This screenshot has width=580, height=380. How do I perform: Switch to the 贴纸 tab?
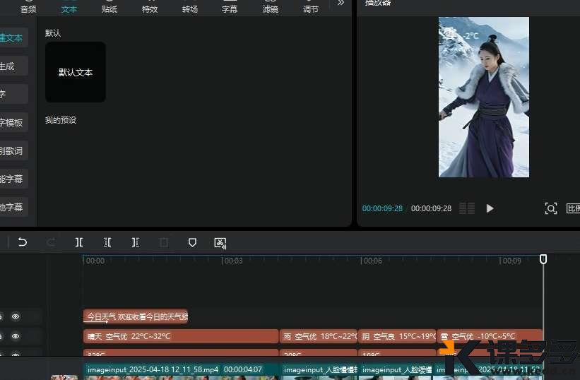coord(110,8)
